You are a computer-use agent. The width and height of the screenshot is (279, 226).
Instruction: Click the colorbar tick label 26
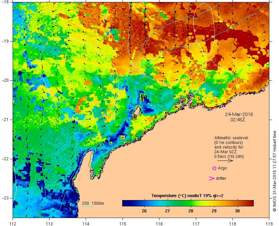[x=144, y=211]
